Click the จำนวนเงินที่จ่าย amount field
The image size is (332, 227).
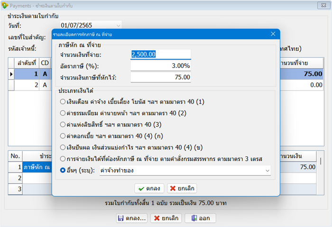pyautogui.click(x=161, y=54)
